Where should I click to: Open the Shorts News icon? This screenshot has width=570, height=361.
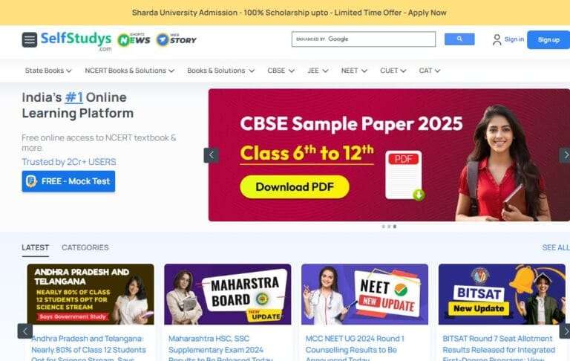(x=134, y=39)
